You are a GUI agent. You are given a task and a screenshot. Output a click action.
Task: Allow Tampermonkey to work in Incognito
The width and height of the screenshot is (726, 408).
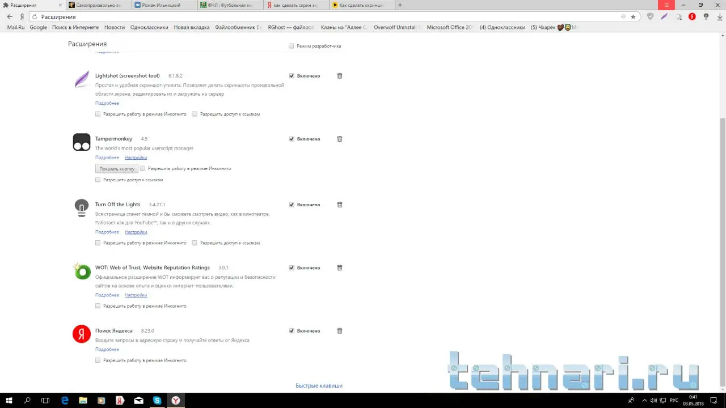coord(143,168)
